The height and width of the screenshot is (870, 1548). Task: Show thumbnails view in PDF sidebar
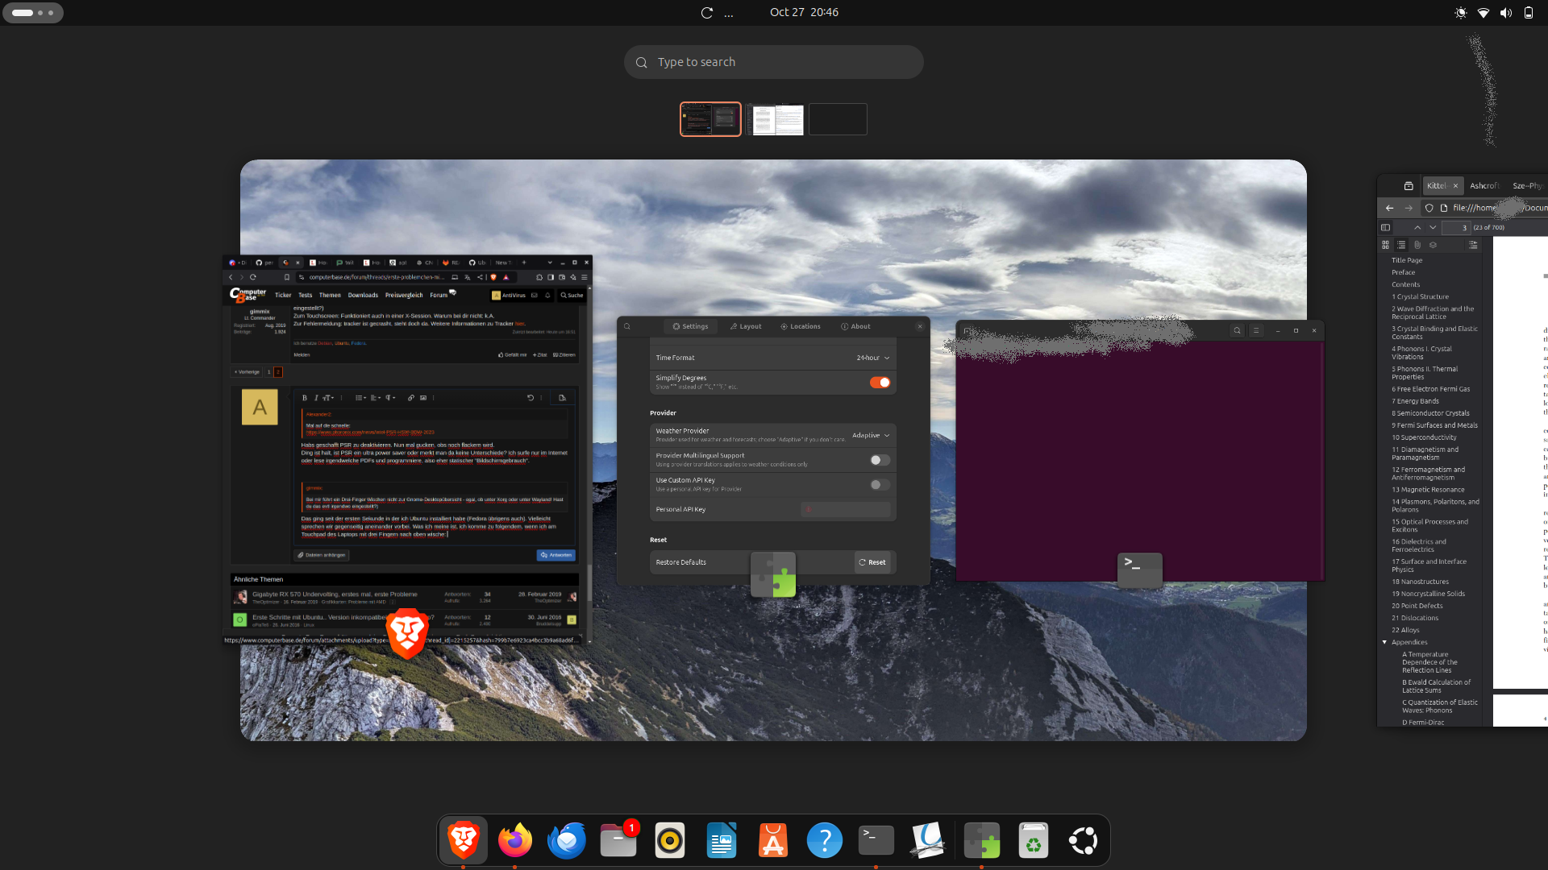[x=1385, y=245]
